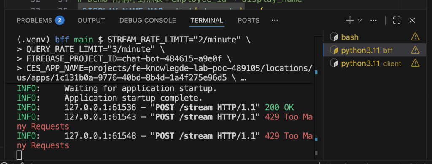This screenshot has width=432, height=164.
Task: Open terminal views and more actions menu
Action: 373,20
